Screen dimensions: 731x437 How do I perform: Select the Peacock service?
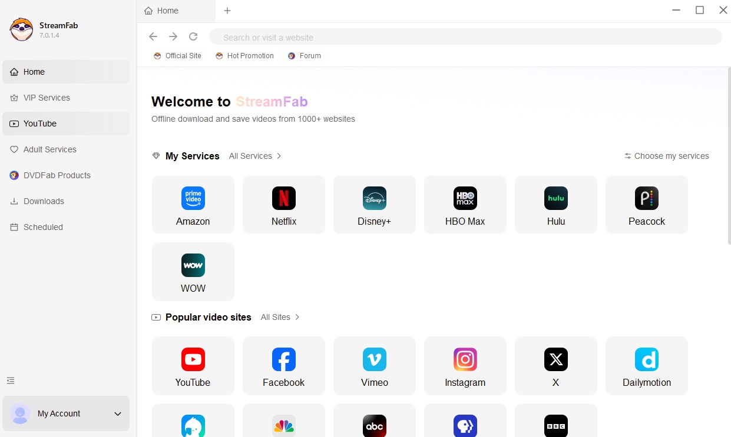pos(646,204)
